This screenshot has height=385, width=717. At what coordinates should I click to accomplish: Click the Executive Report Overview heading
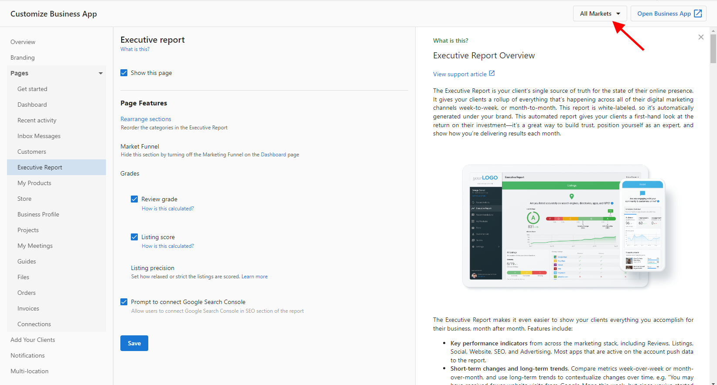click(484, 56)
